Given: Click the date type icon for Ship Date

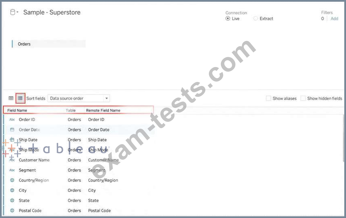Looking at the screenshot, I should 12,140.
